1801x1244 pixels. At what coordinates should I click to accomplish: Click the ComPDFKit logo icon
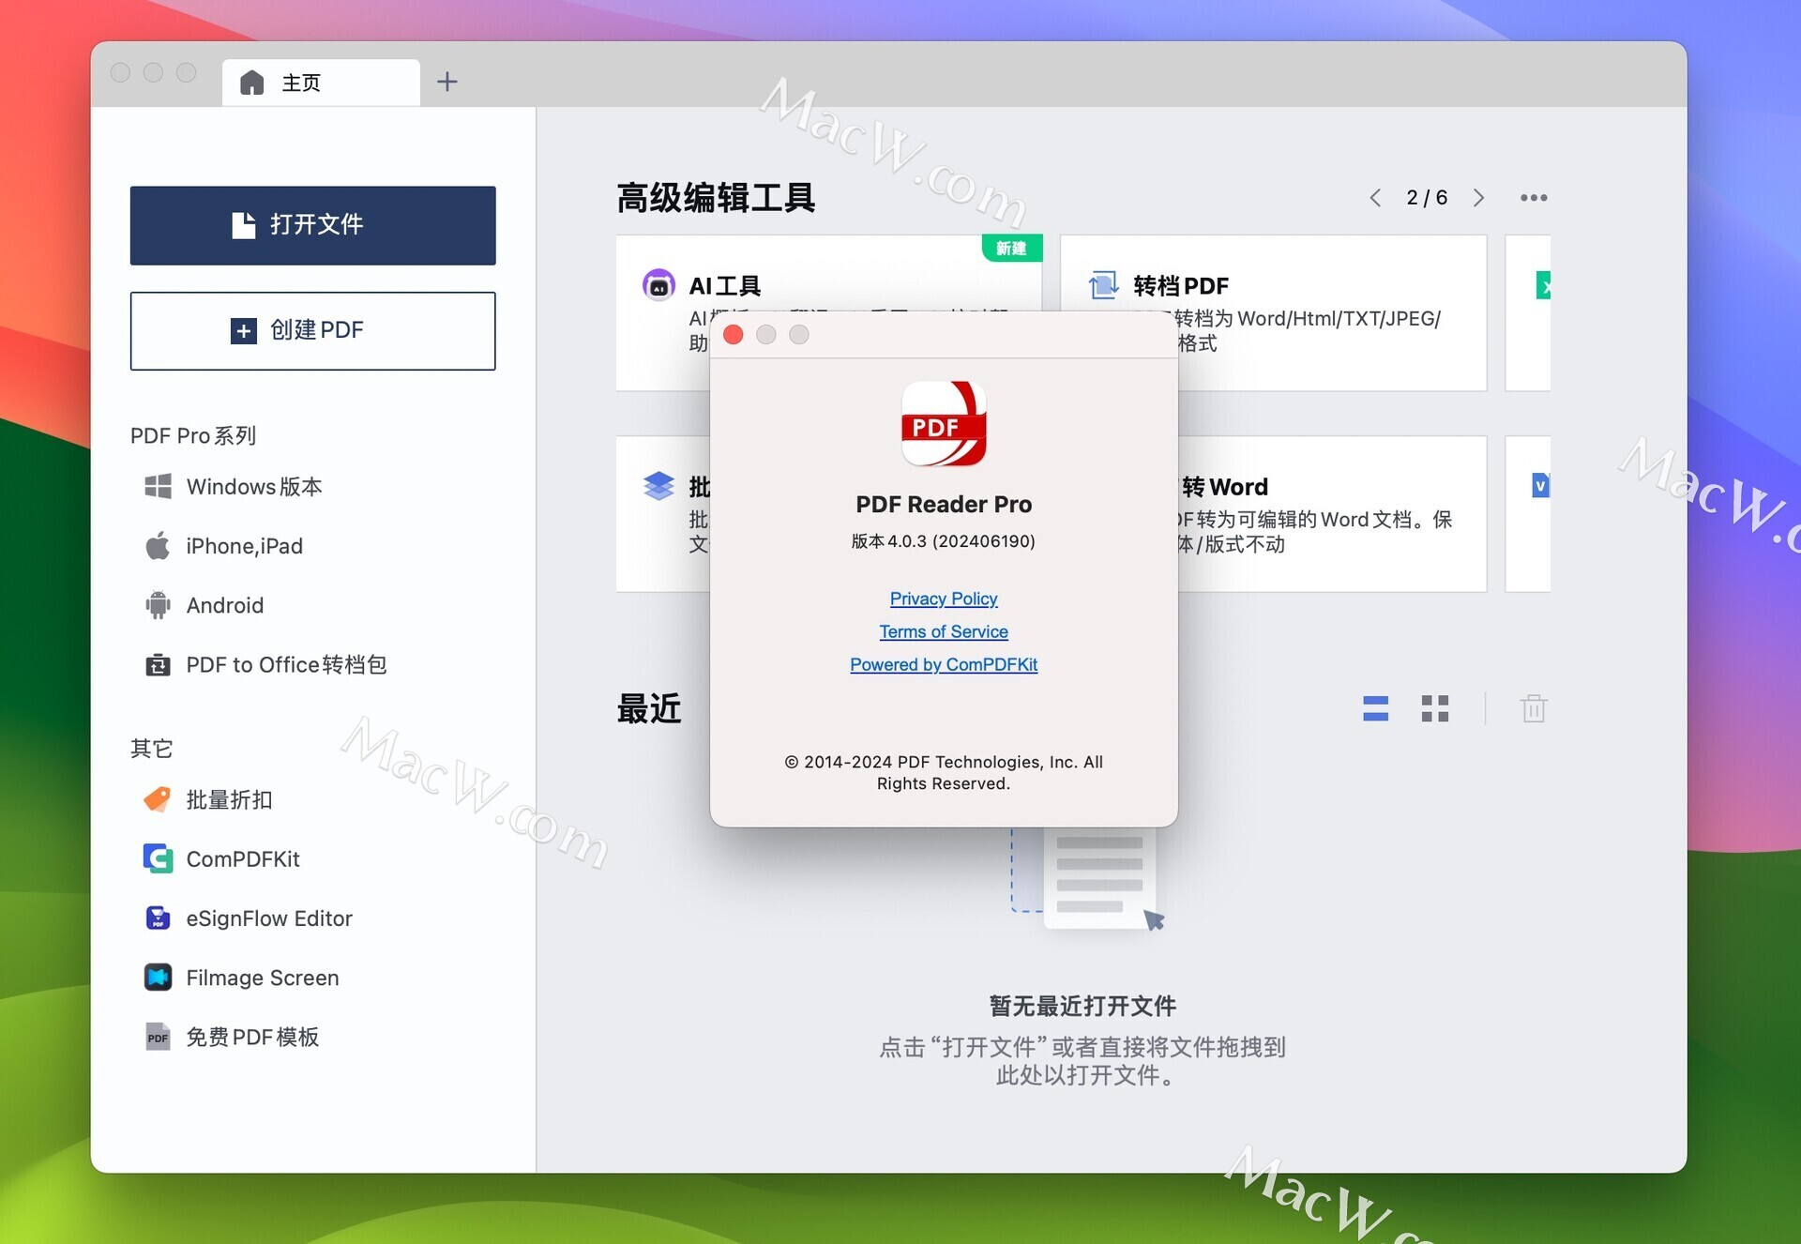pyautogui.click(x=158, y=858)
